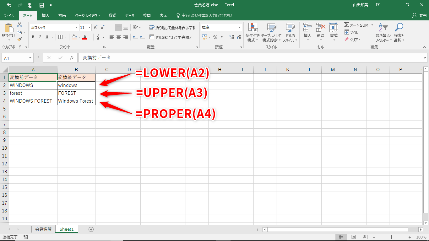Click the Clear (クリア) button
The height and width of the screenshot is (241, 429).
(x=353, y=40)
